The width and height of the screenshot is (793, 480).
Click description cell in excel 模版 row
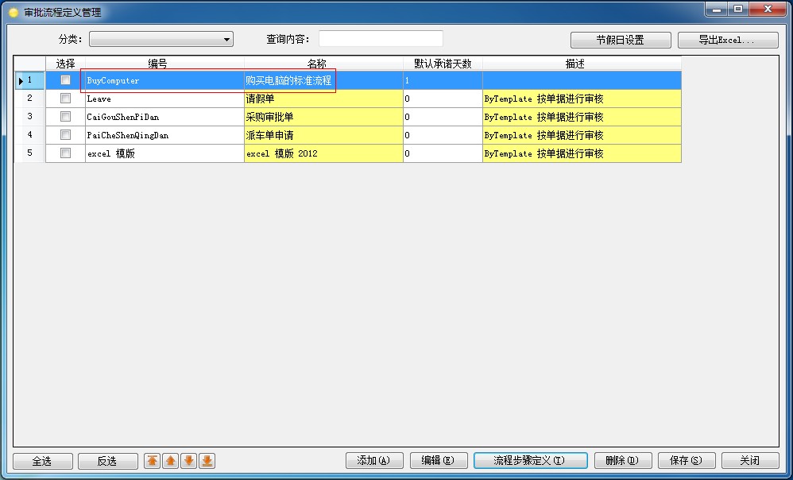click(x=582, y=153)
